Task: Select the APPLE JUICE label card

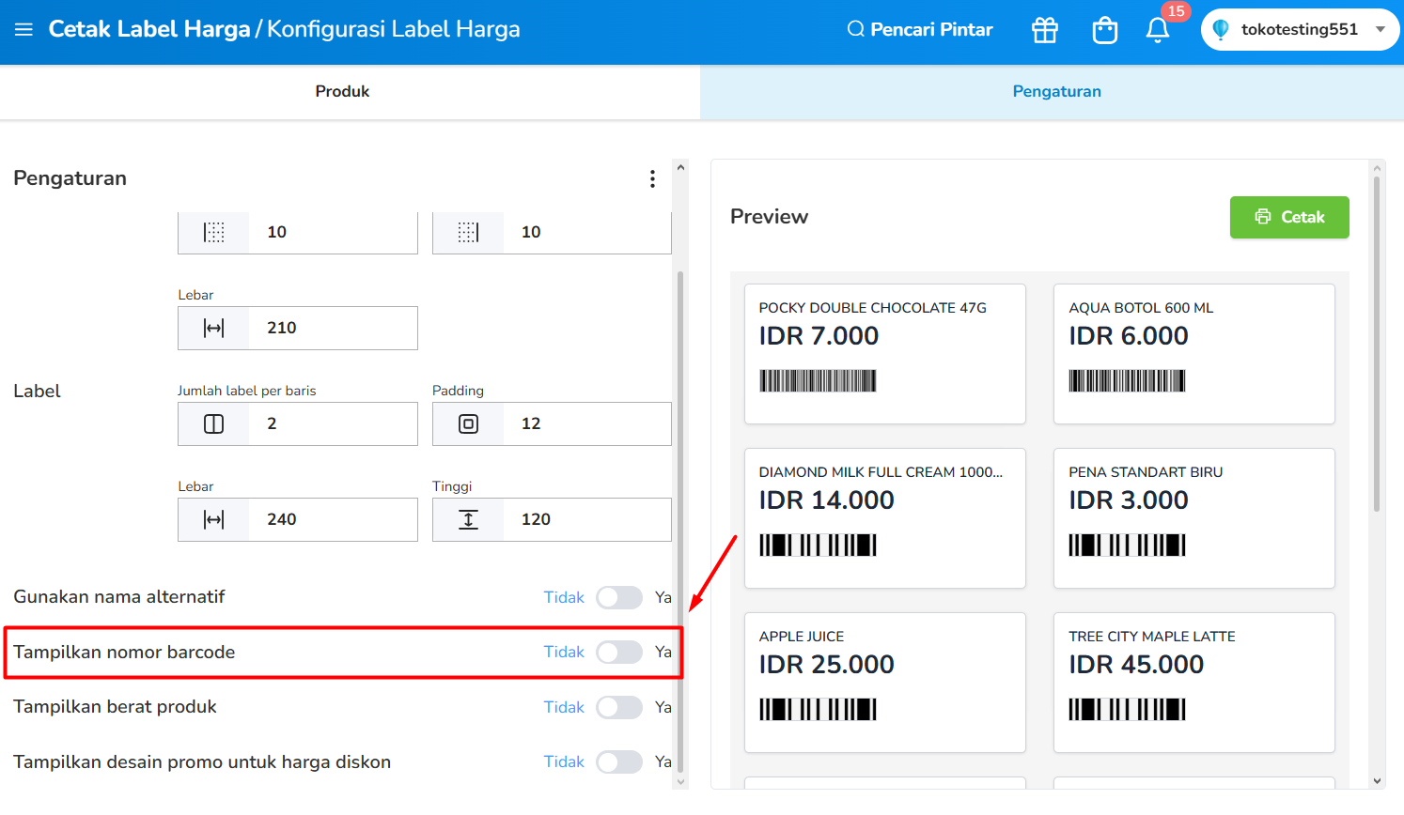Action: click(885, 683)
